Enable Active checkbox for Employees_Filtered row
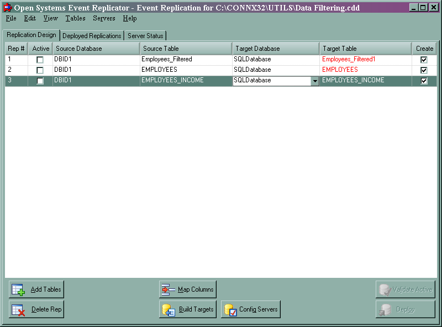 (39, 59)
